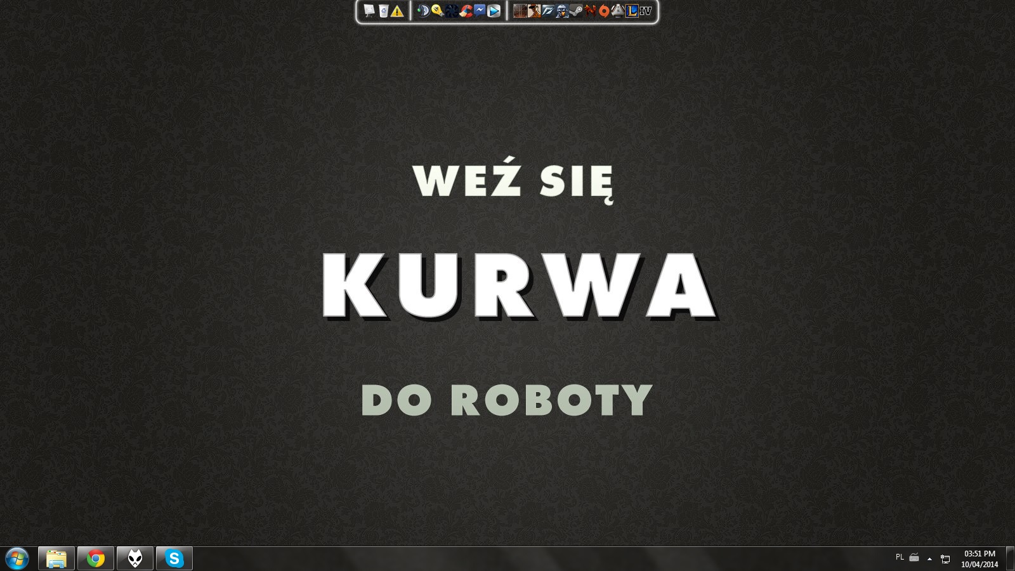Show hidden system tray icons
The width and height of the screenshot is (1015, 571).
click(x=930, y=559)
